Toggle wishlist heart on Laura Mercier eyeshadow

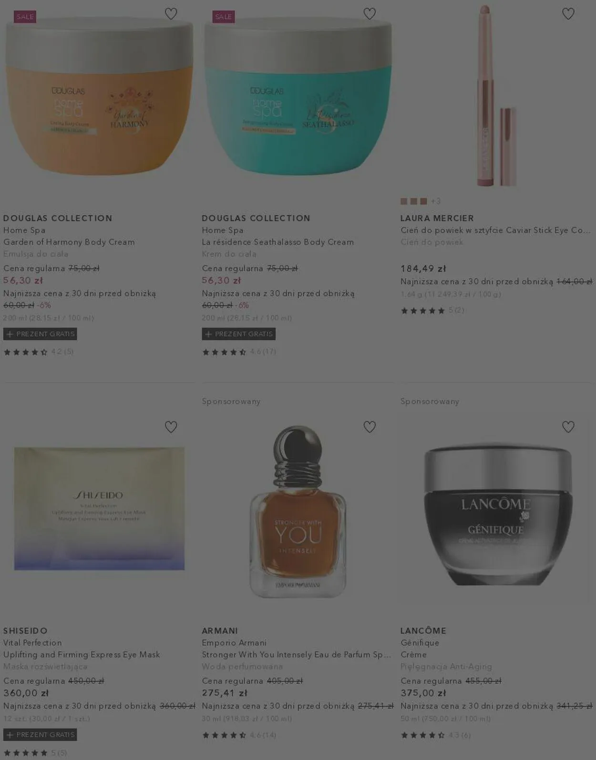(x=568, y=14)
